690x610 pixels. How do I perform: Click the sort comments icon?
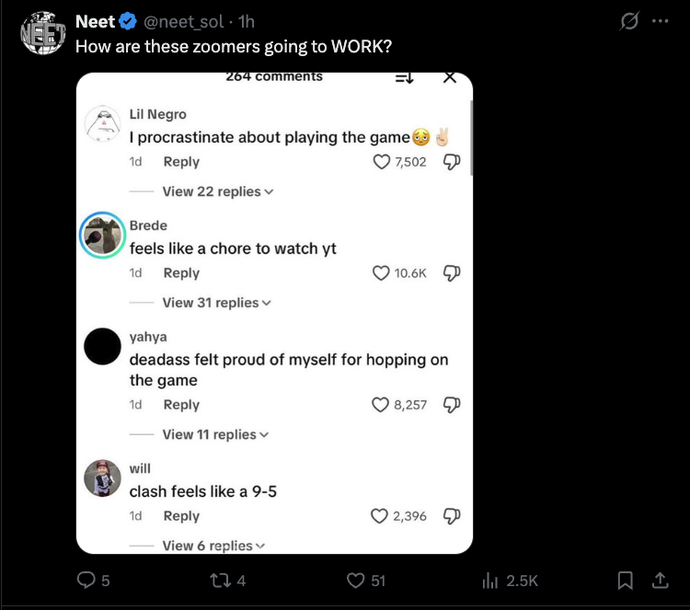pyautogui.click(x=404, y=78)
